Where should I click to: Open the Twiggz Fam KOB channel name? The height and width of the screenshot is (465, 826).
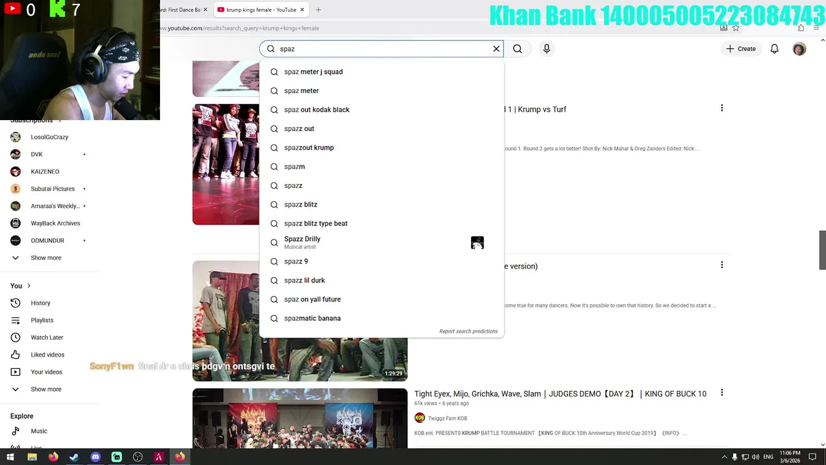pos(447,418)
